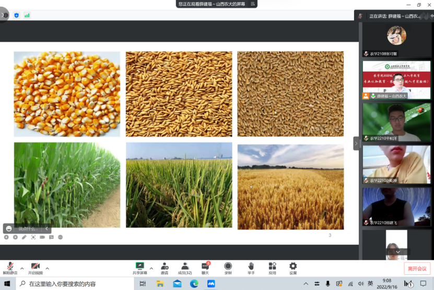Open the apps icon in toolbar
The height and width of the screenshot is (290, 434).
pos(272,267)
